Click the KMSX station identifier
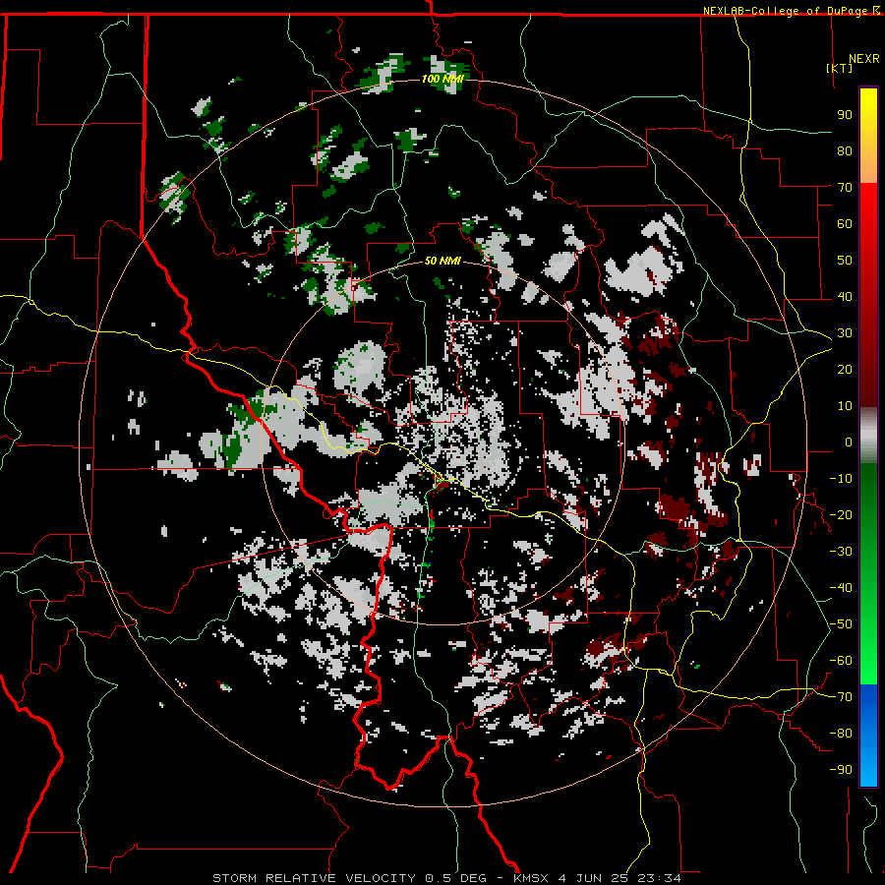Image resolution: width=885 pixels, height=885 pixels. pyautogui.click(x=531, y=878)
